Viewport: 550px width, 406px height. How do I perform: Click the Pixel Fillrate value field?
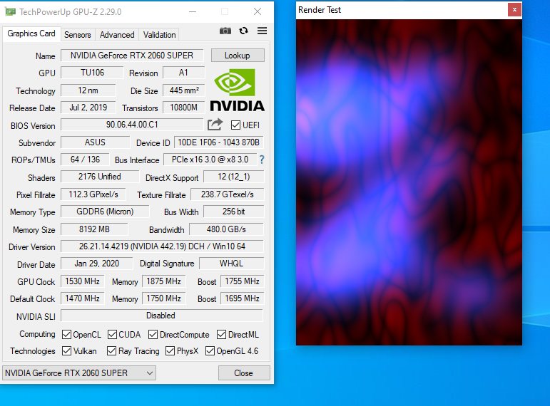(93, 194)
